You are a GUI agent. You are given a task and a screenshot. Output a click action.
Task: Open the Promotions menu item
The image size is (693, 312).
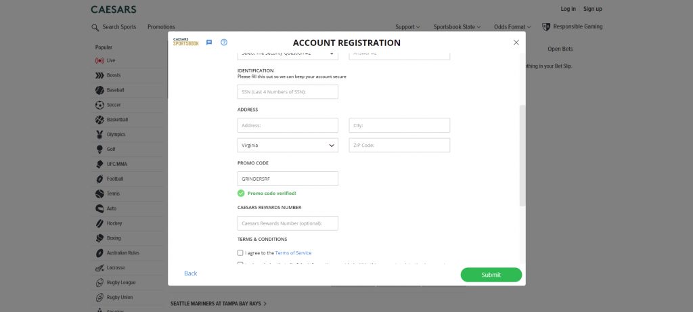coord(161,27)
